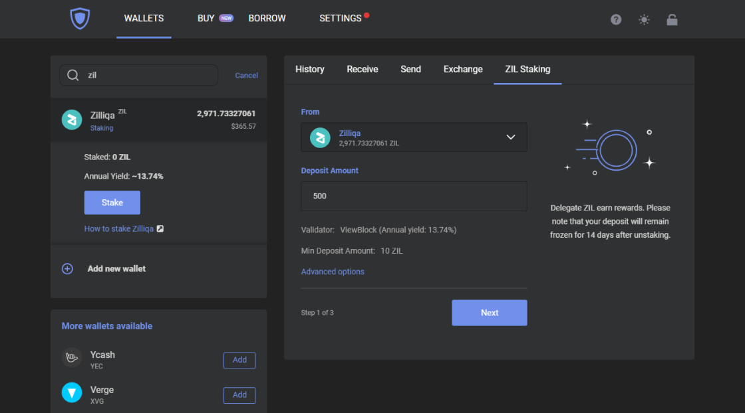Click the Step 1 of 3 text
The image size is (745, 413).
tap(317, 313)
